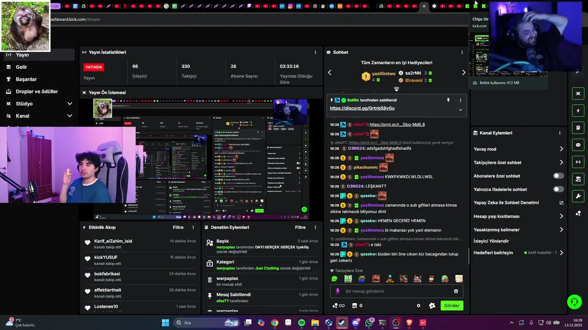This screenshot has width=588, height=330.
Task: Click the camera layout sidebar icon
Action: [578, 179]
